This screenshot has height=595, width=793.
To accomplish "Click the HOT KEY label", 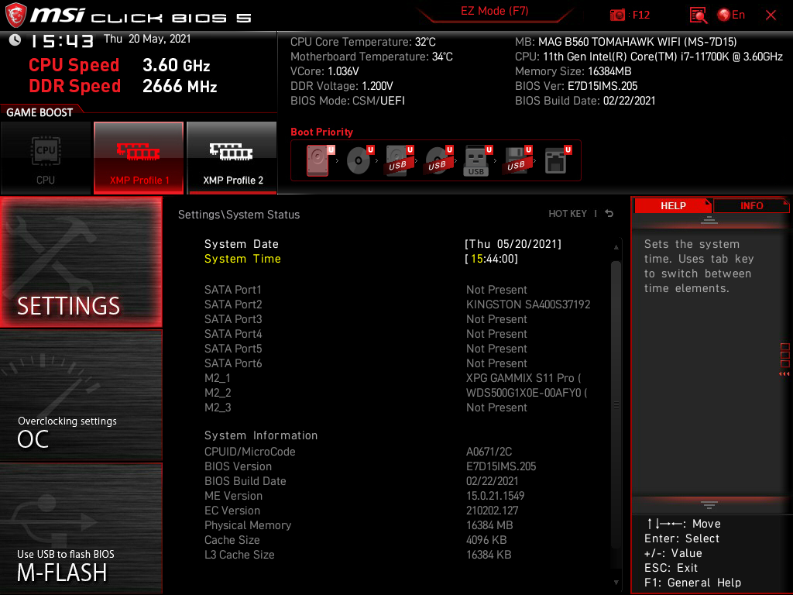I will 568,214.
